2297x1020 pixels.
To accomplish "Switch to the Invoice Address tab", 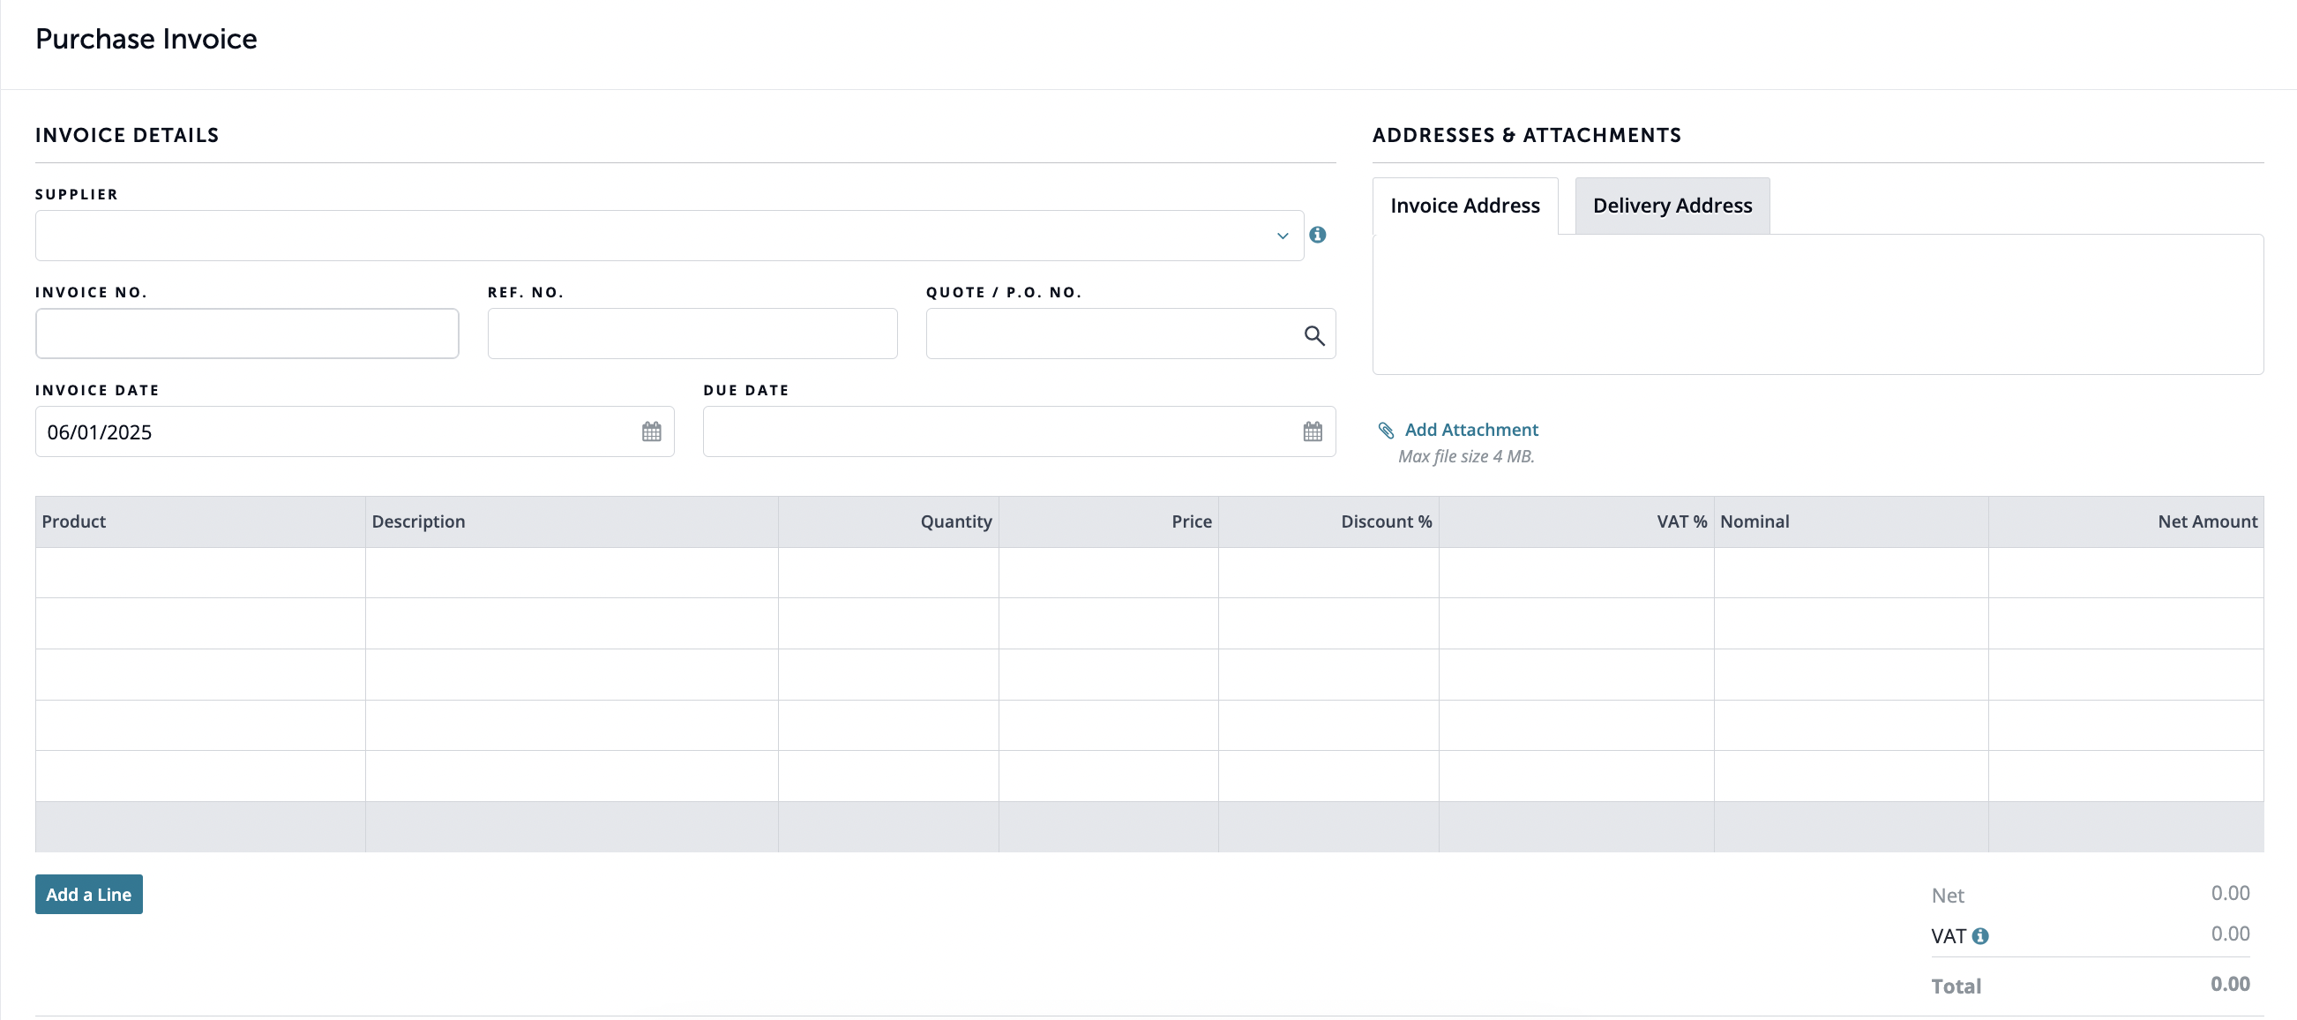I will click(x=1464, y=206).
